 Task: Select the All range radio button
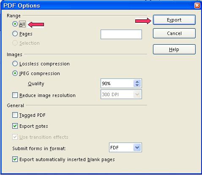pyautogui.click(x=15, y=24)
